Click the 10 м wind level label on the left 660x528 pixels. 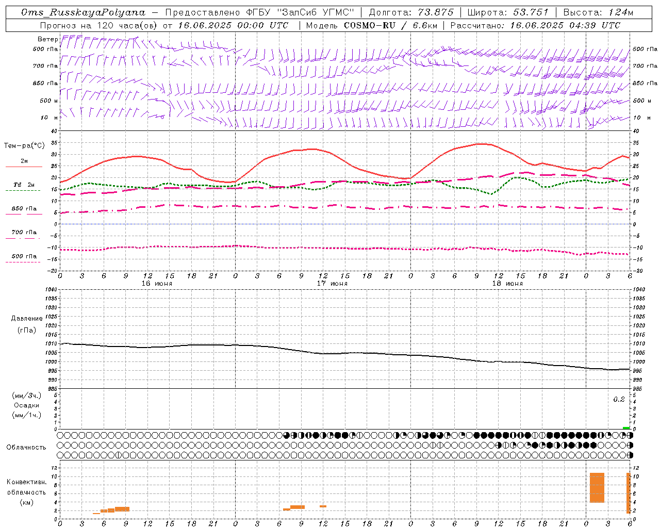[50, 118]
